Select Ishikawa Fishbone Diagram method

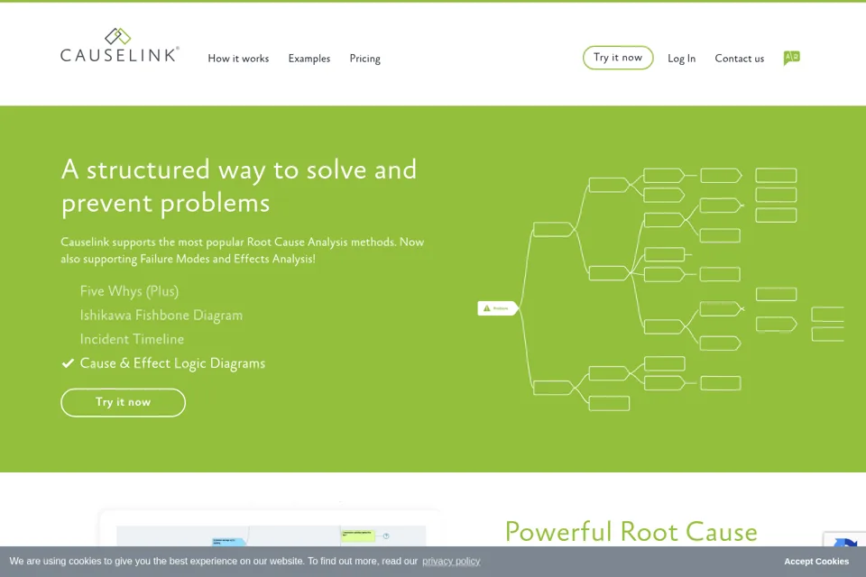click(161, 316)
